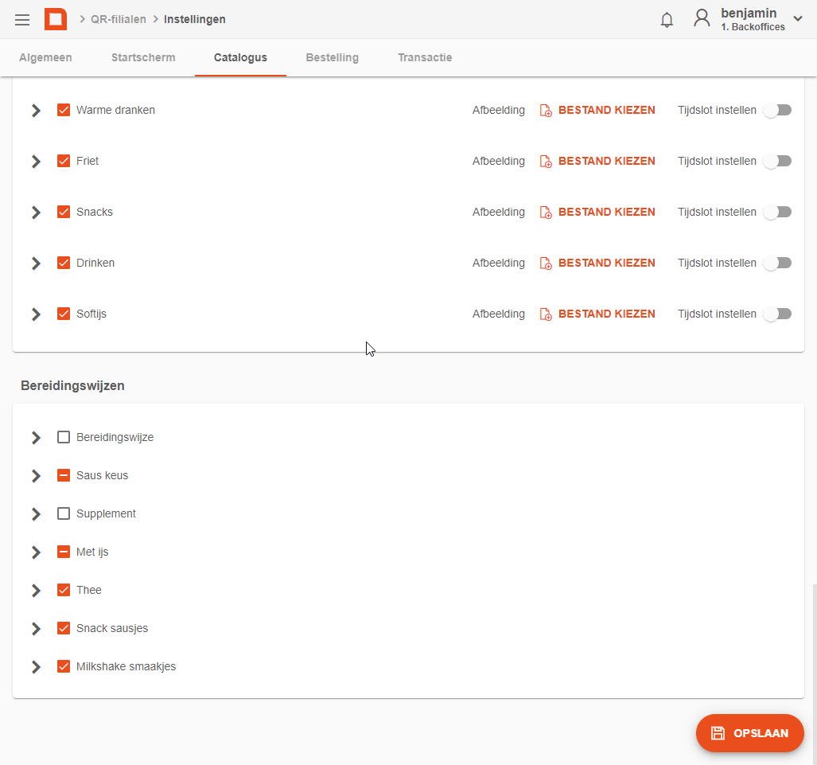This screenshot has width=817, height=765.
Task: Uncheck the Thee checkbox
Action: click(x=64, y=590)
